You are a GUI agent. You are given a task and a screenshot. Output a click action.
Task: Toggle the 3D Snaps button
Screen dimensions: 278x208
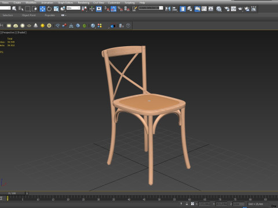click(x=107, y=9)
